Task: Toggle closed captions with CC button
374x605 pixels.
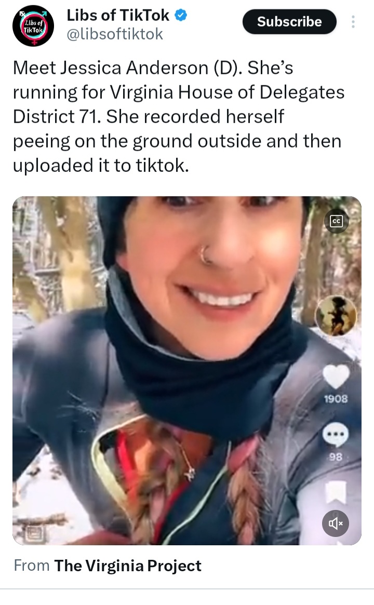Action: [337, 221]
